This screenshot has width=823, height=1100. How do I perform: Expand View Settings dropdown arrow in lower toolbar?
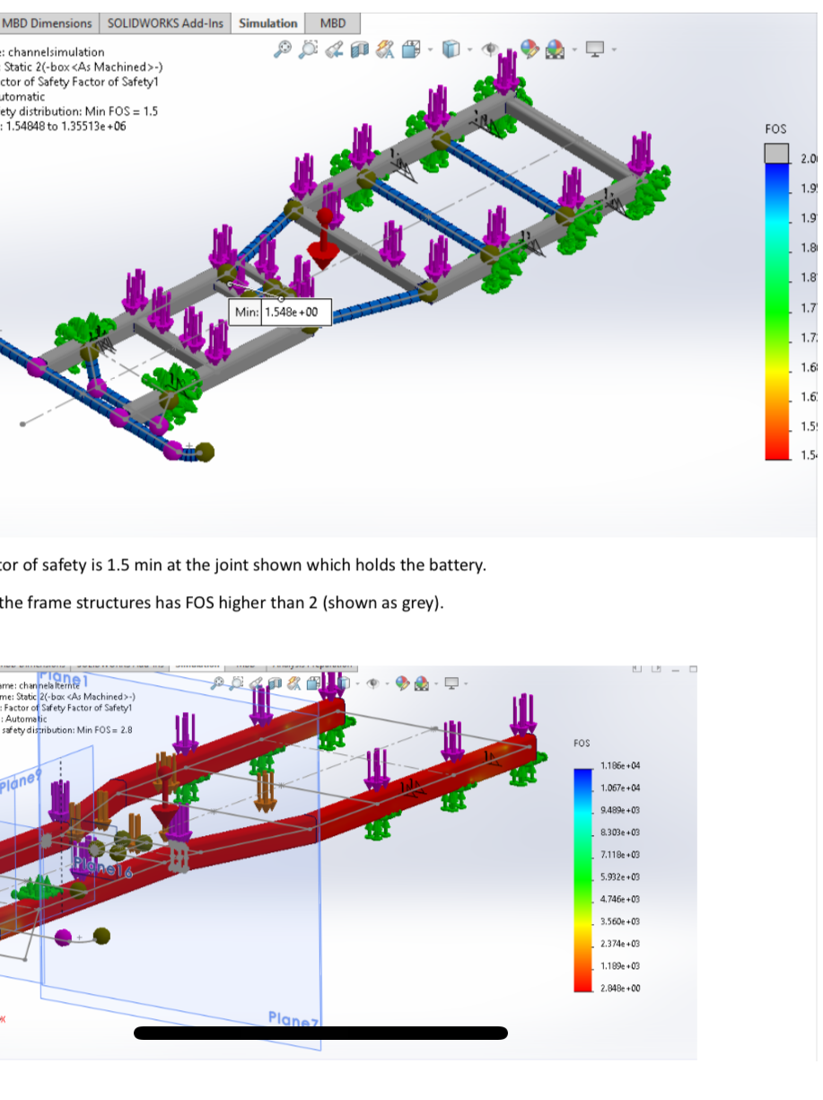(465, 683)
